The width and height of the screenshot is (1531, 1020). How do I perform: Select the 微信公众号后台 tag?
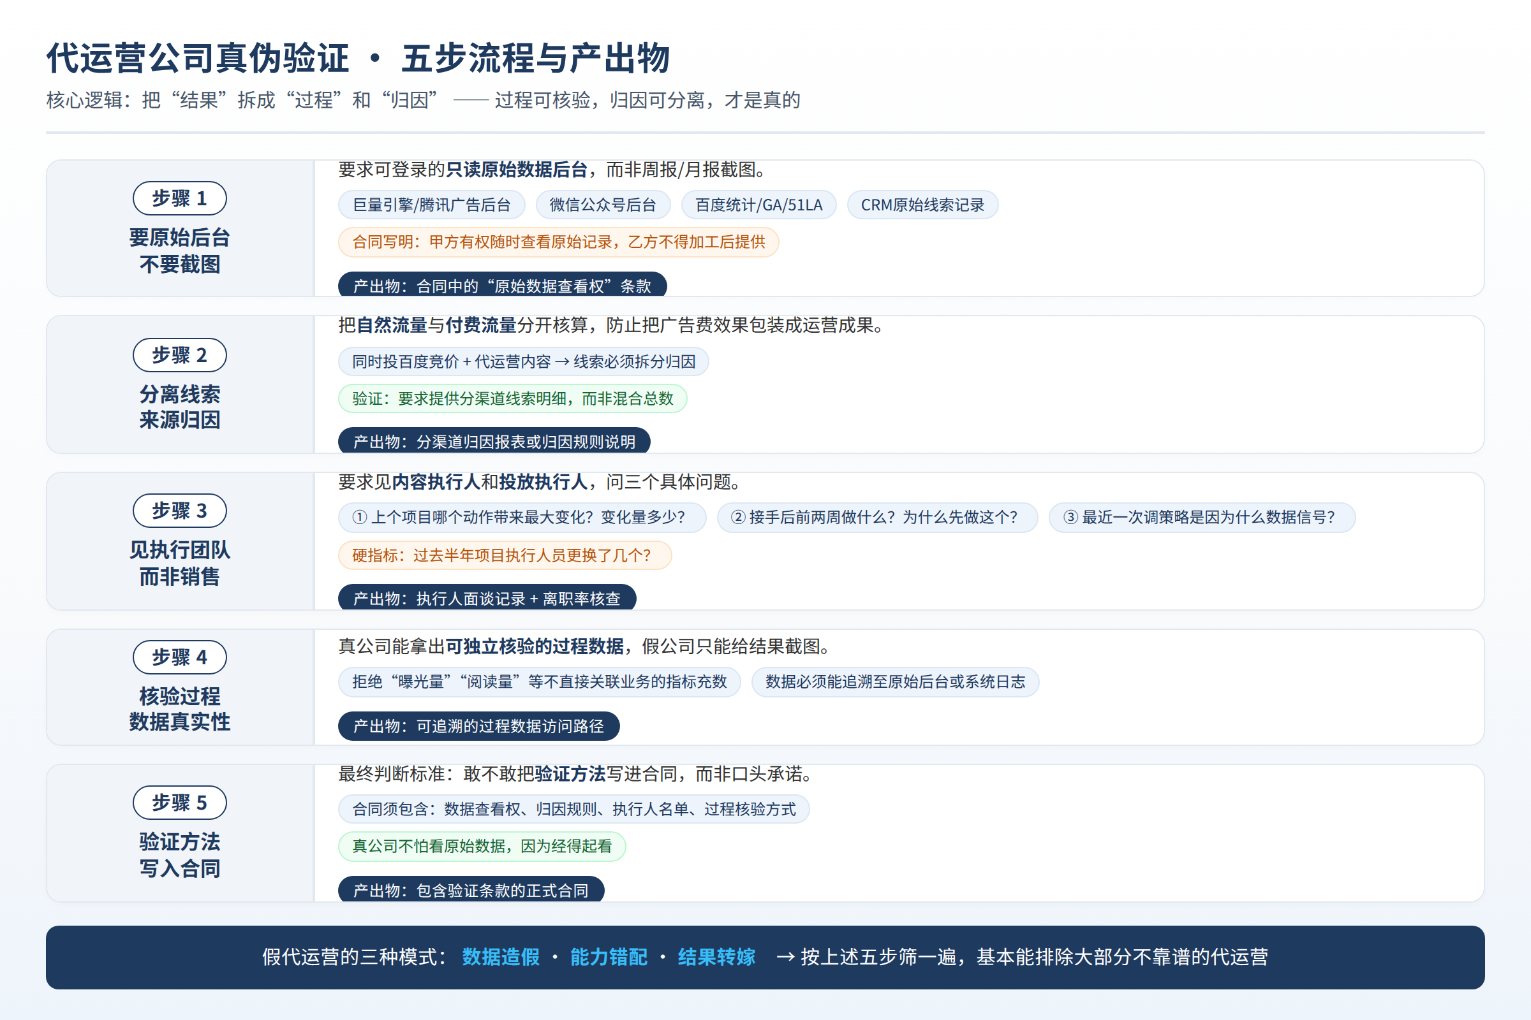(603, 205)
